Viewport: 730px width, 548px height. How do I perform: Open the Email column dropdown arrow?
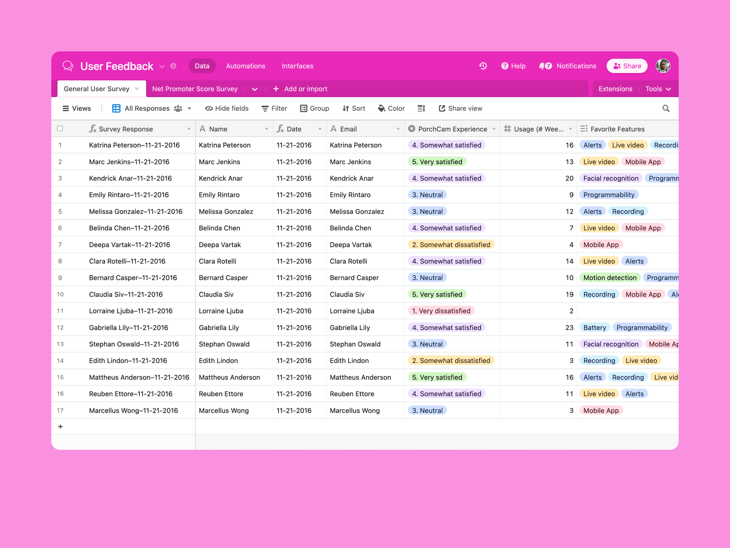tap(398, 129)
